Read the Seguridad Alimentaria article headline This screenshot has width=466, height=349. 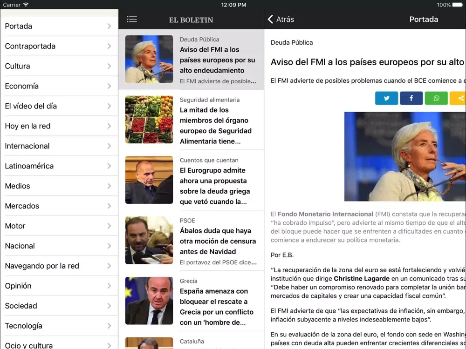pos(215,126)
